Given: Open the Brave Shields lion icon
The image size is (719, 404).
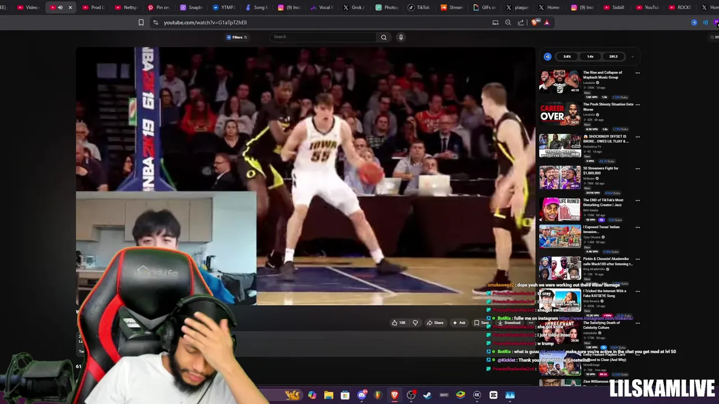Looking at the screenshot, I should pyautogui.click(x=534, y=22).
